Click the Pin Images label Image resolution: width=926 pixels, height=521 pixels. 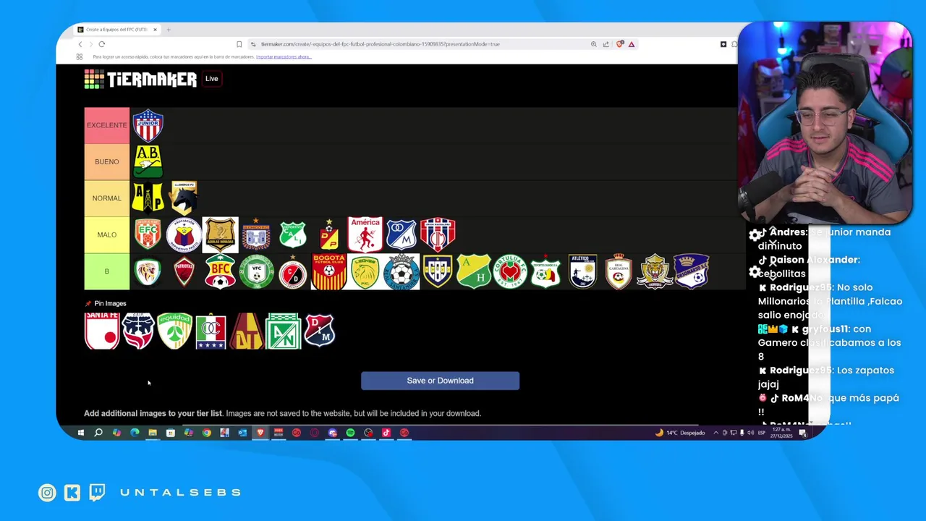(110, 303)
